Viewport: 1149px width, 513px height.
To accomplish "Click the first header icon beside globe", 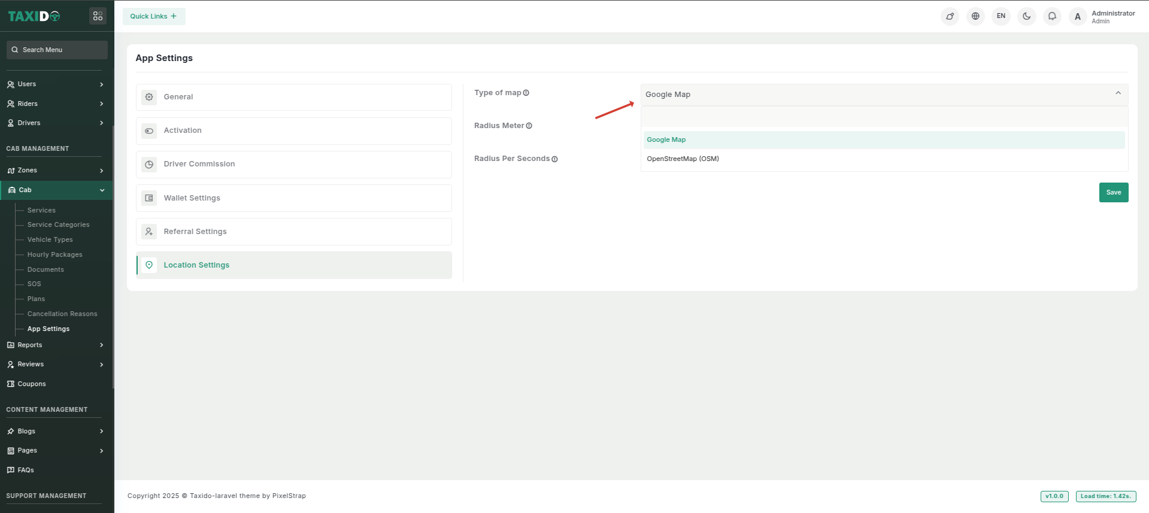I will (950, 16).
